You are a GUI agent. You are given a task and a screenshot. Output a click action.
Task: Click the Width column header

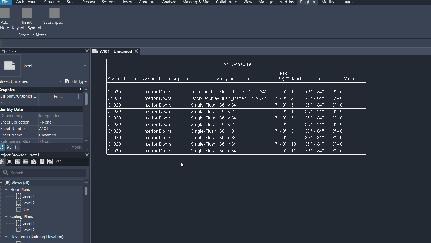click(348, 76)
